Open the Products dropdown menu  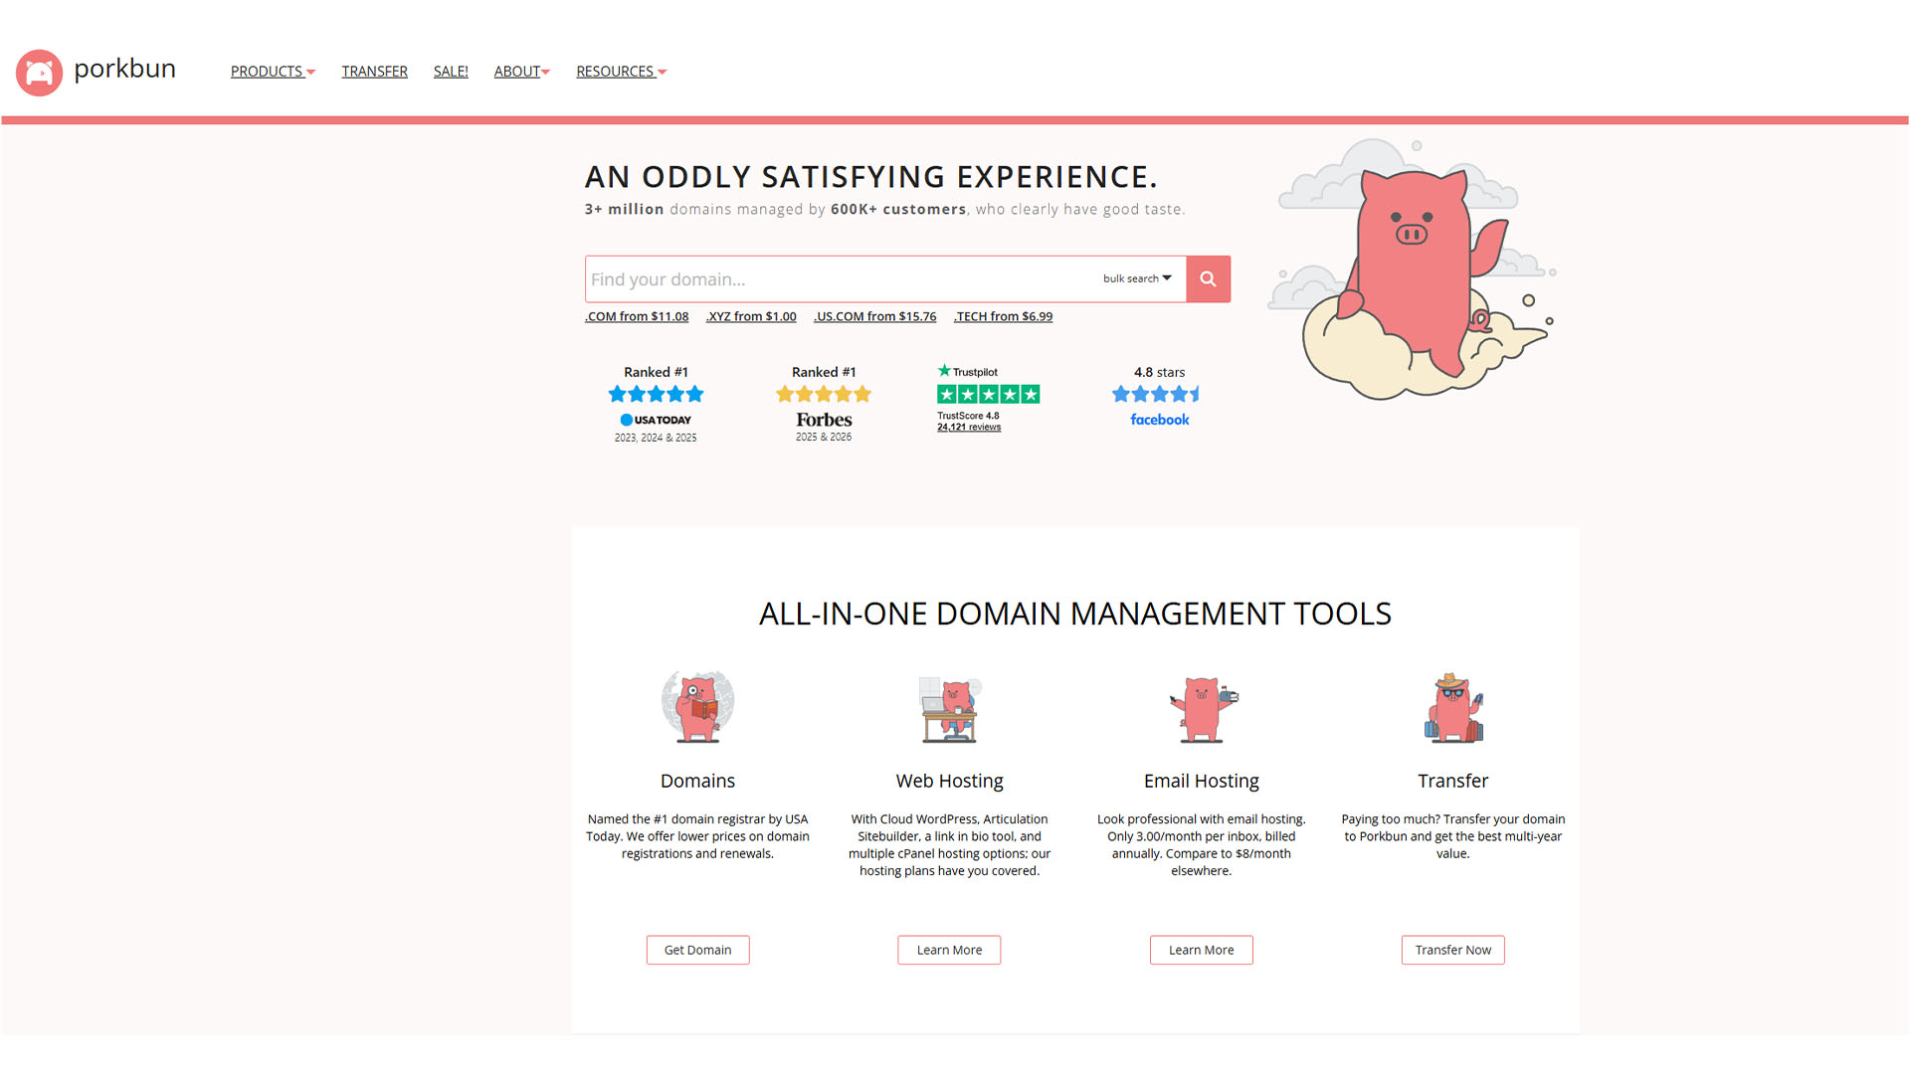273,72
